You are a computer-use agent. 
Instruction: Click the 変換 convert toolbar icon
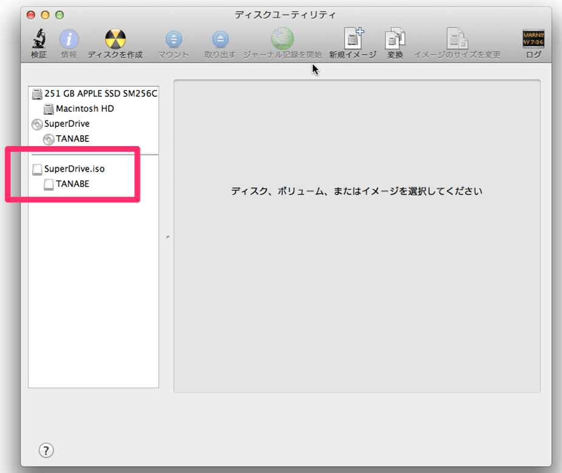tap(395, 38)
